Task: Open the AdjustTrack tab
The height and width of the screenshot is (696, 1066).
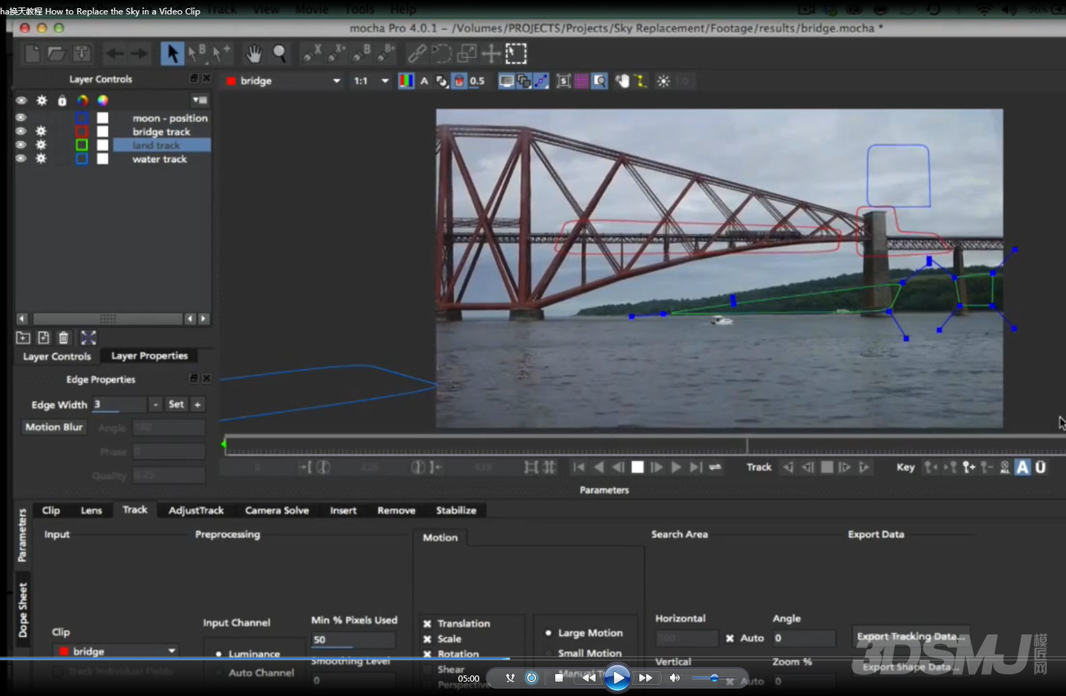Action: point(196,511)
